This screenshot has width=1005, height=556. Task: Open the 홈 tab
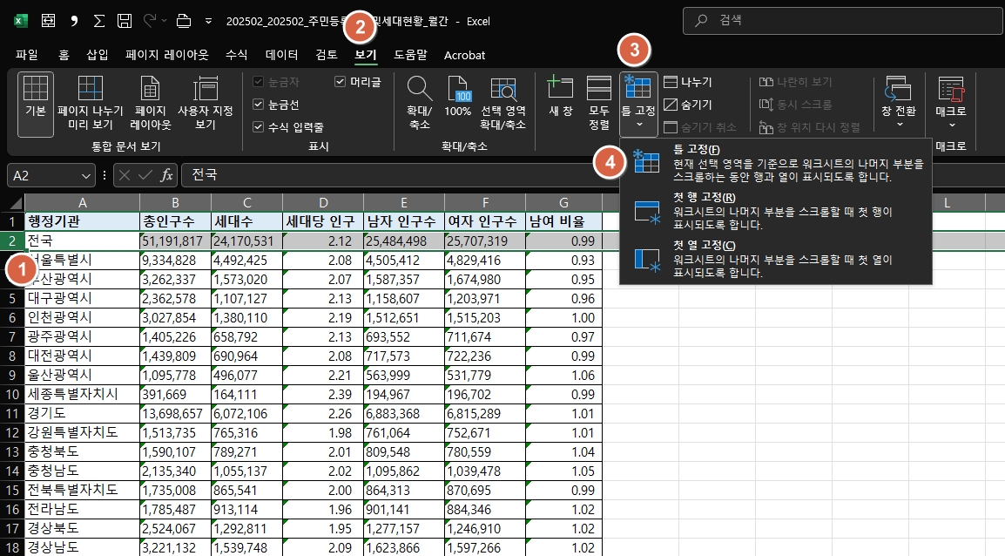[x=64, y=55]
